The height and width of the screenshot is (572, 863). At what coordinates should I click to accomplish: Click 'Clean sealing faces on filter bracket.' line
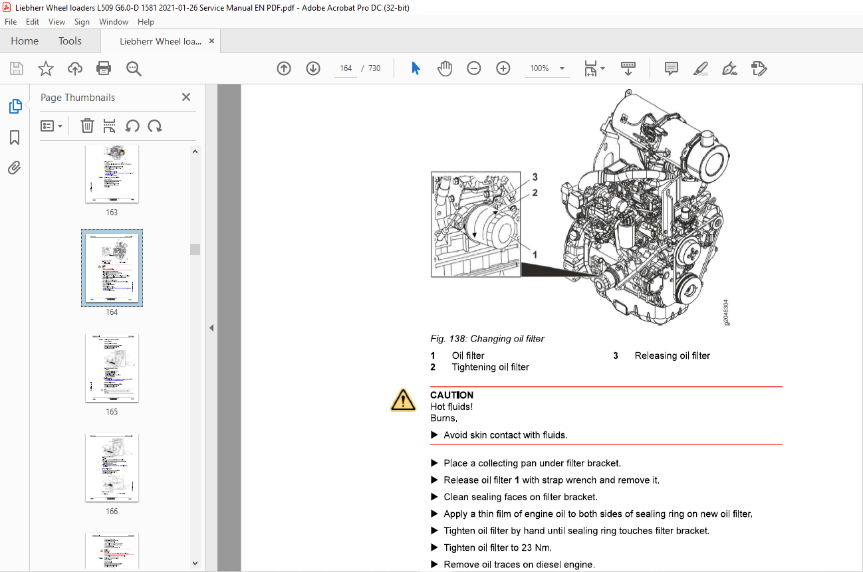coord(521,497)
